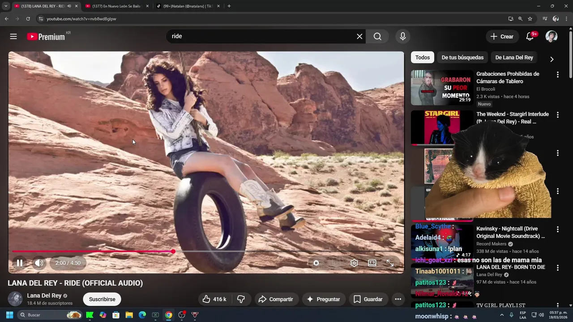Dislike the Lana Del Rey video
This screenshot has width=573, height=322.
pyautogui.click(x=241, y=299)
